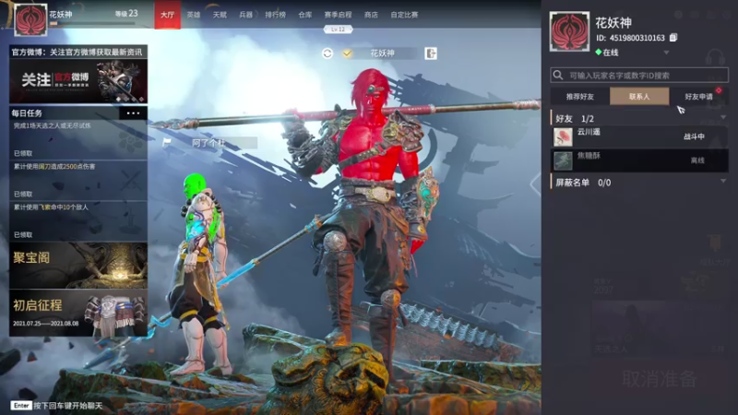Open the 在线 status dropdown arrow
Image resolution: width=738 pixels, height=415 pixels.
pos(666,53)
